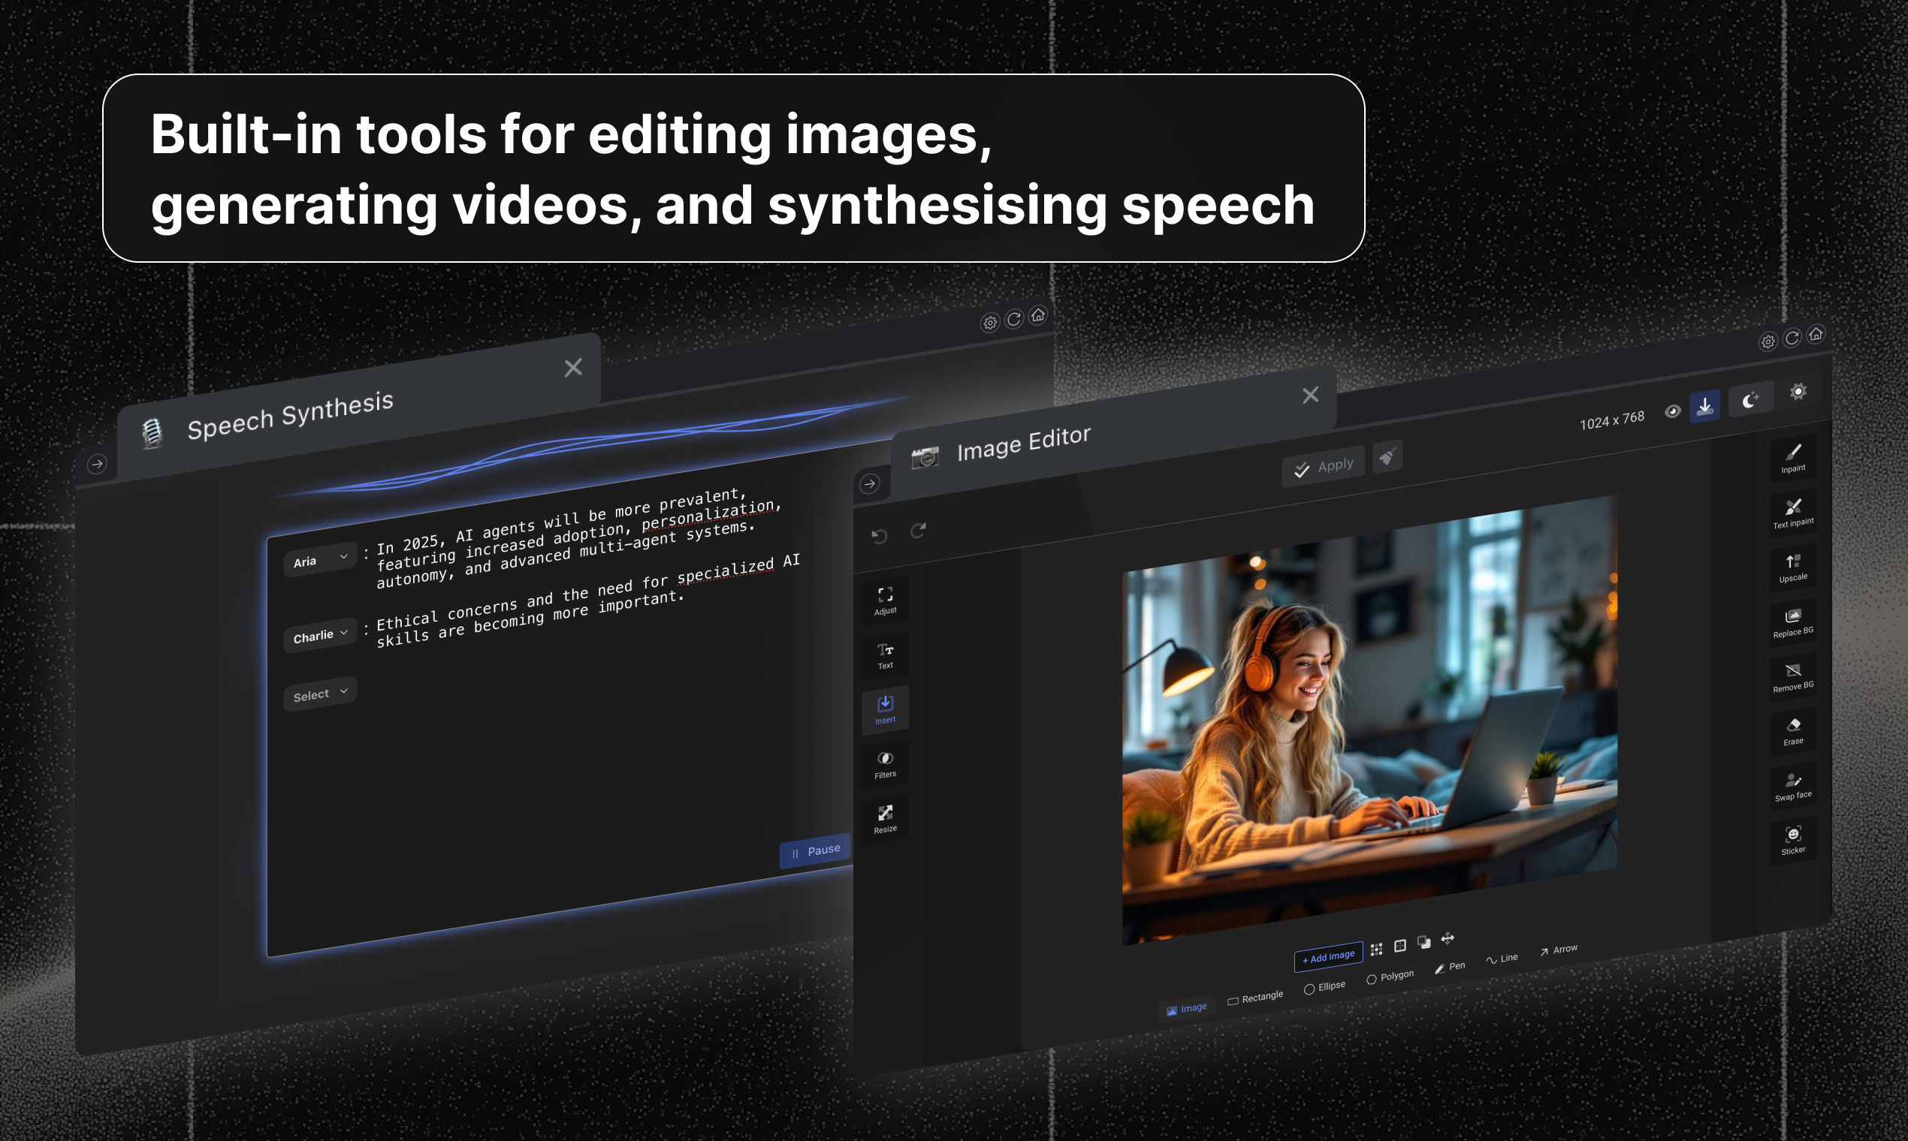1908x1141 pixels.
Task: Expand the Aria voice dropdown
Action: click(x=320, y=560)
